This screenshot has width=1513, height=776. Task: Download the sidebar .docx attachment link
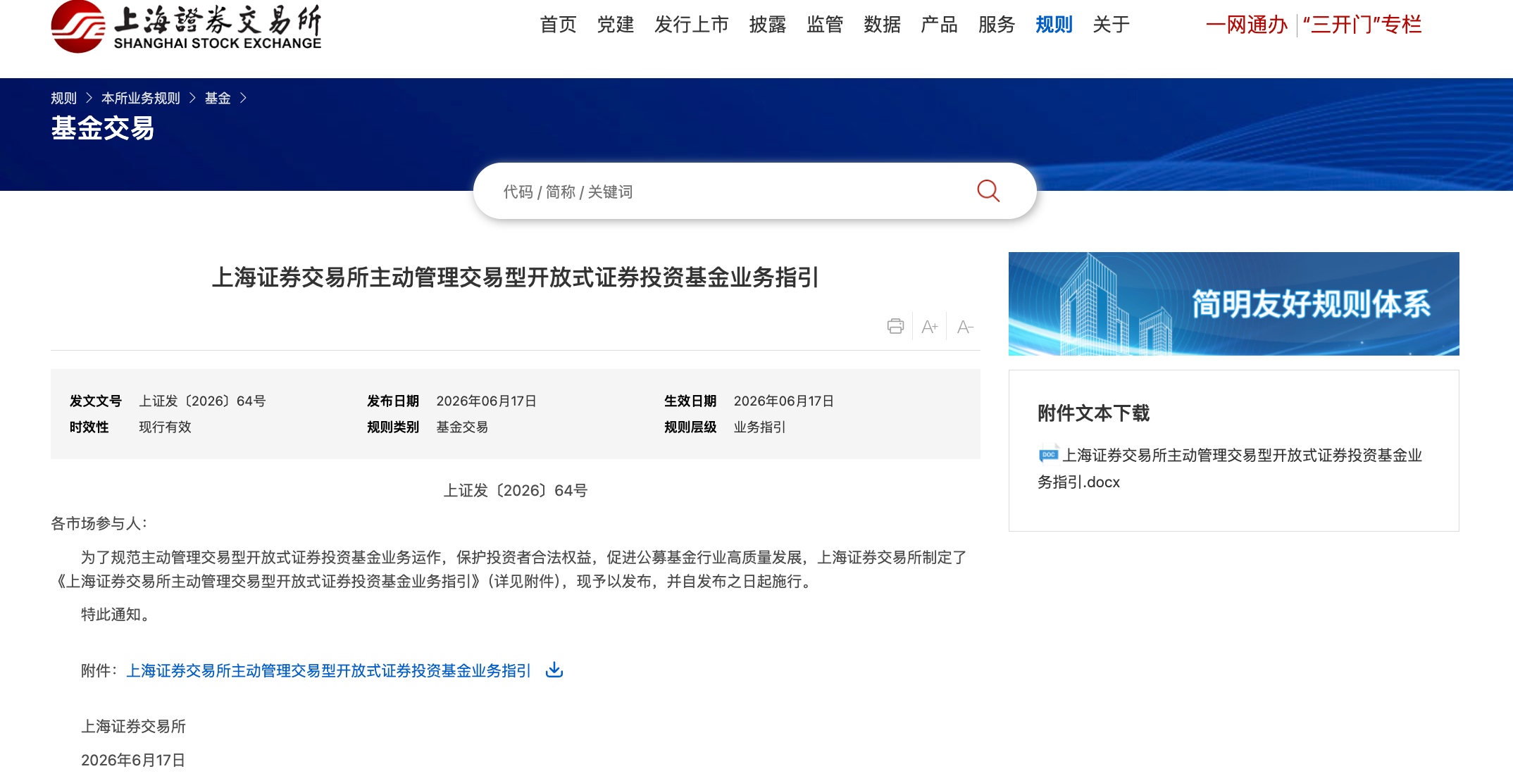[1230, 468]
